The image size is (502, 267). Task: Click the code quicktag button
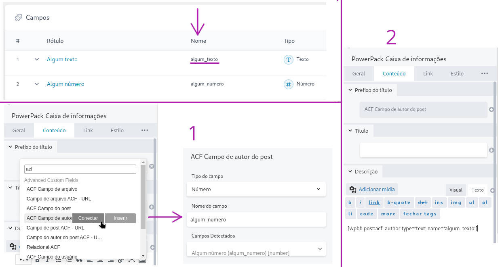367,214
